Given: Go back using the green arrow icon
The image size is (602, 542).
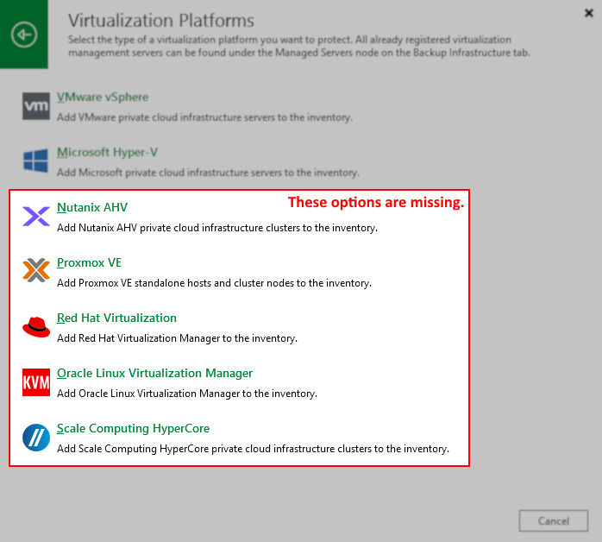Looking at the screenshot, I should [x=24, y=35].
